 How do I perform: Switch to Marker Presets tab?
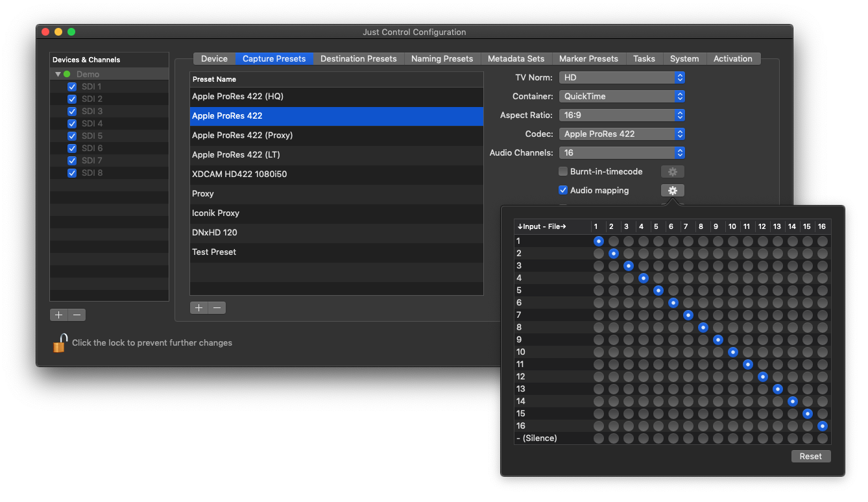pyautogui.click(x=588, y=58)
